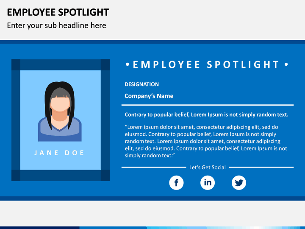This screenshot has width=305, height=229.
Task: Select the female avatar illustration
Action: 60,112
